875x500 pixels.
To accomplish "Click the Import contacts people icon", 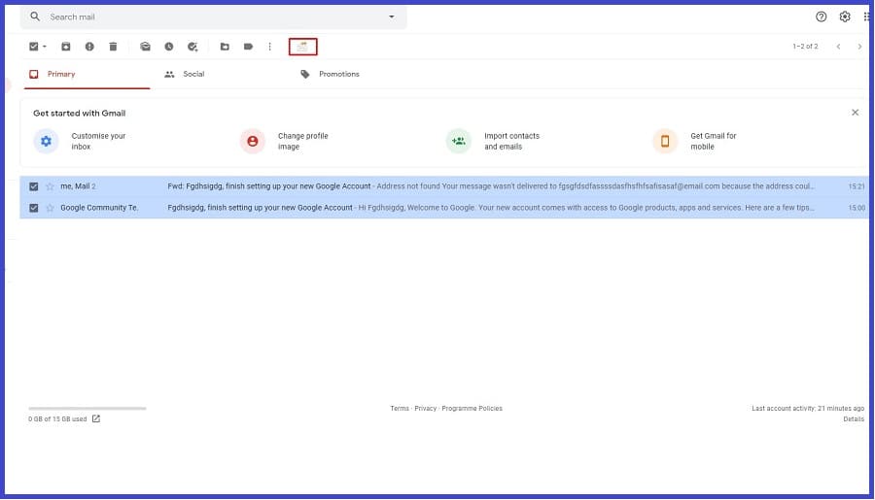I will (x=459, y=141).
